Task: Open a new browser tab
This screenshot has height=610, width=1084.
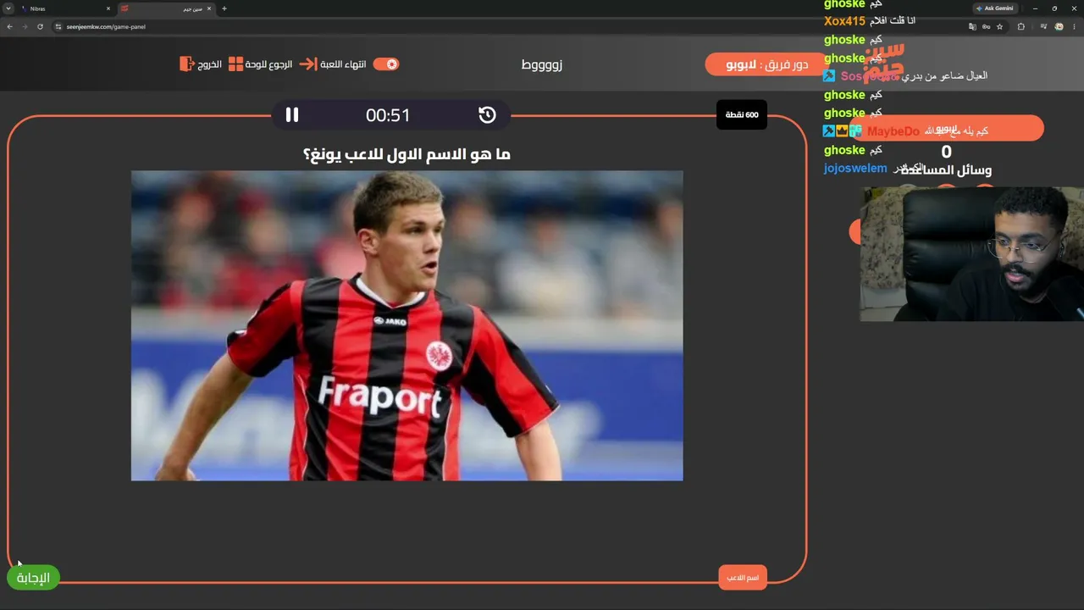Action: pyautogui.click(x=224, y=8)
